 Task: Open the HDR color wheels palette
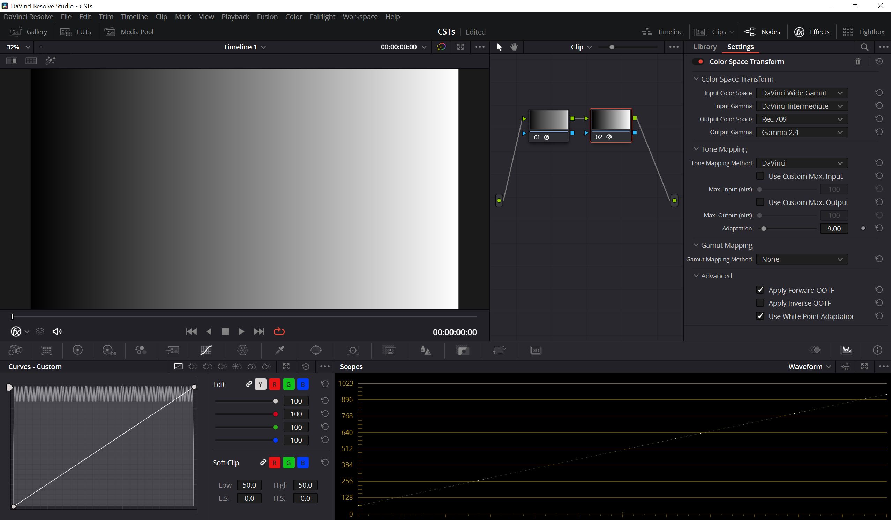coord(109,350)
